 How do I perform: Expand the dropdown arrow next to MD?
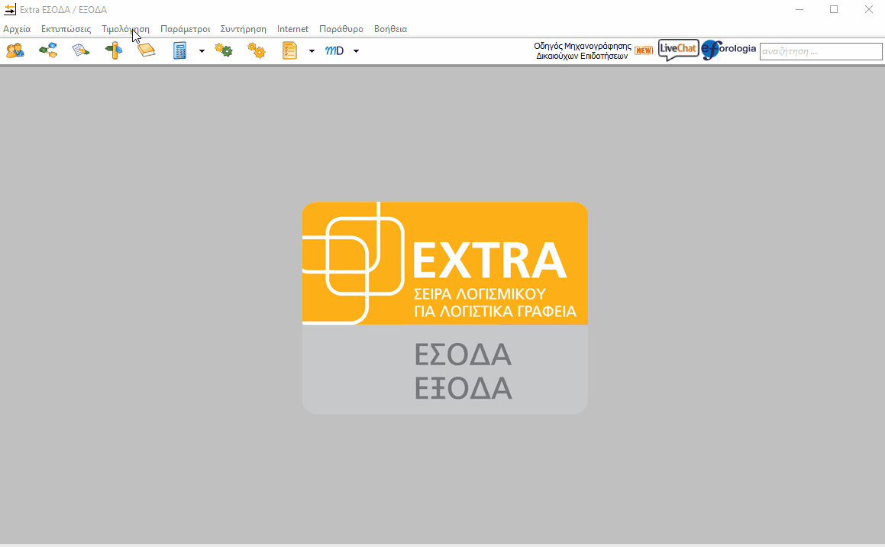click(356, 51)
